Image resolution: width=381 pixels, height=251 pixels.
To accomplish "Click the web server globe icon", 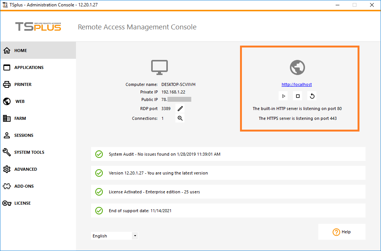I will (297, 67).
